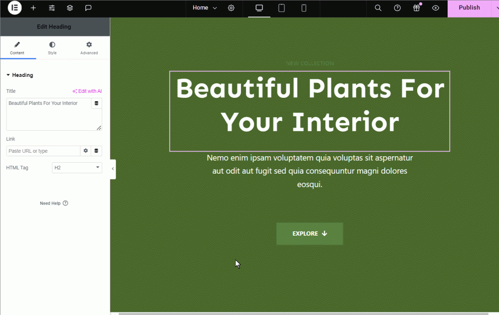Switch to the Style tab
Image resolution: width=499 pixels, height=315 pixels.
[52, 48]
